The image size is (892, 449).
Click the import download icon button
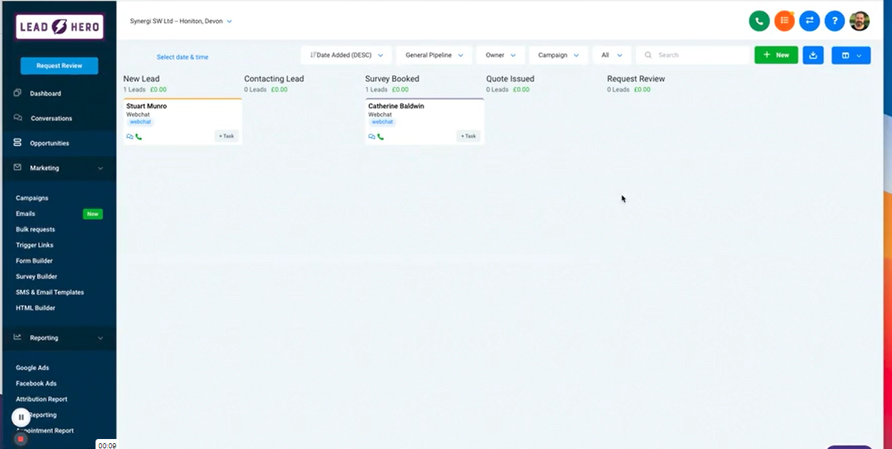tap(813, 55)
